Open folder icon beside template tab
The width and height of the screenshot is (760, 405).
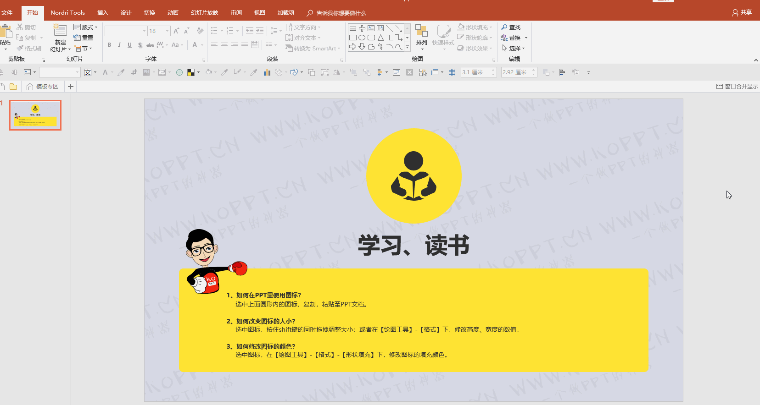pyautogui.click(x=13, y=86)
